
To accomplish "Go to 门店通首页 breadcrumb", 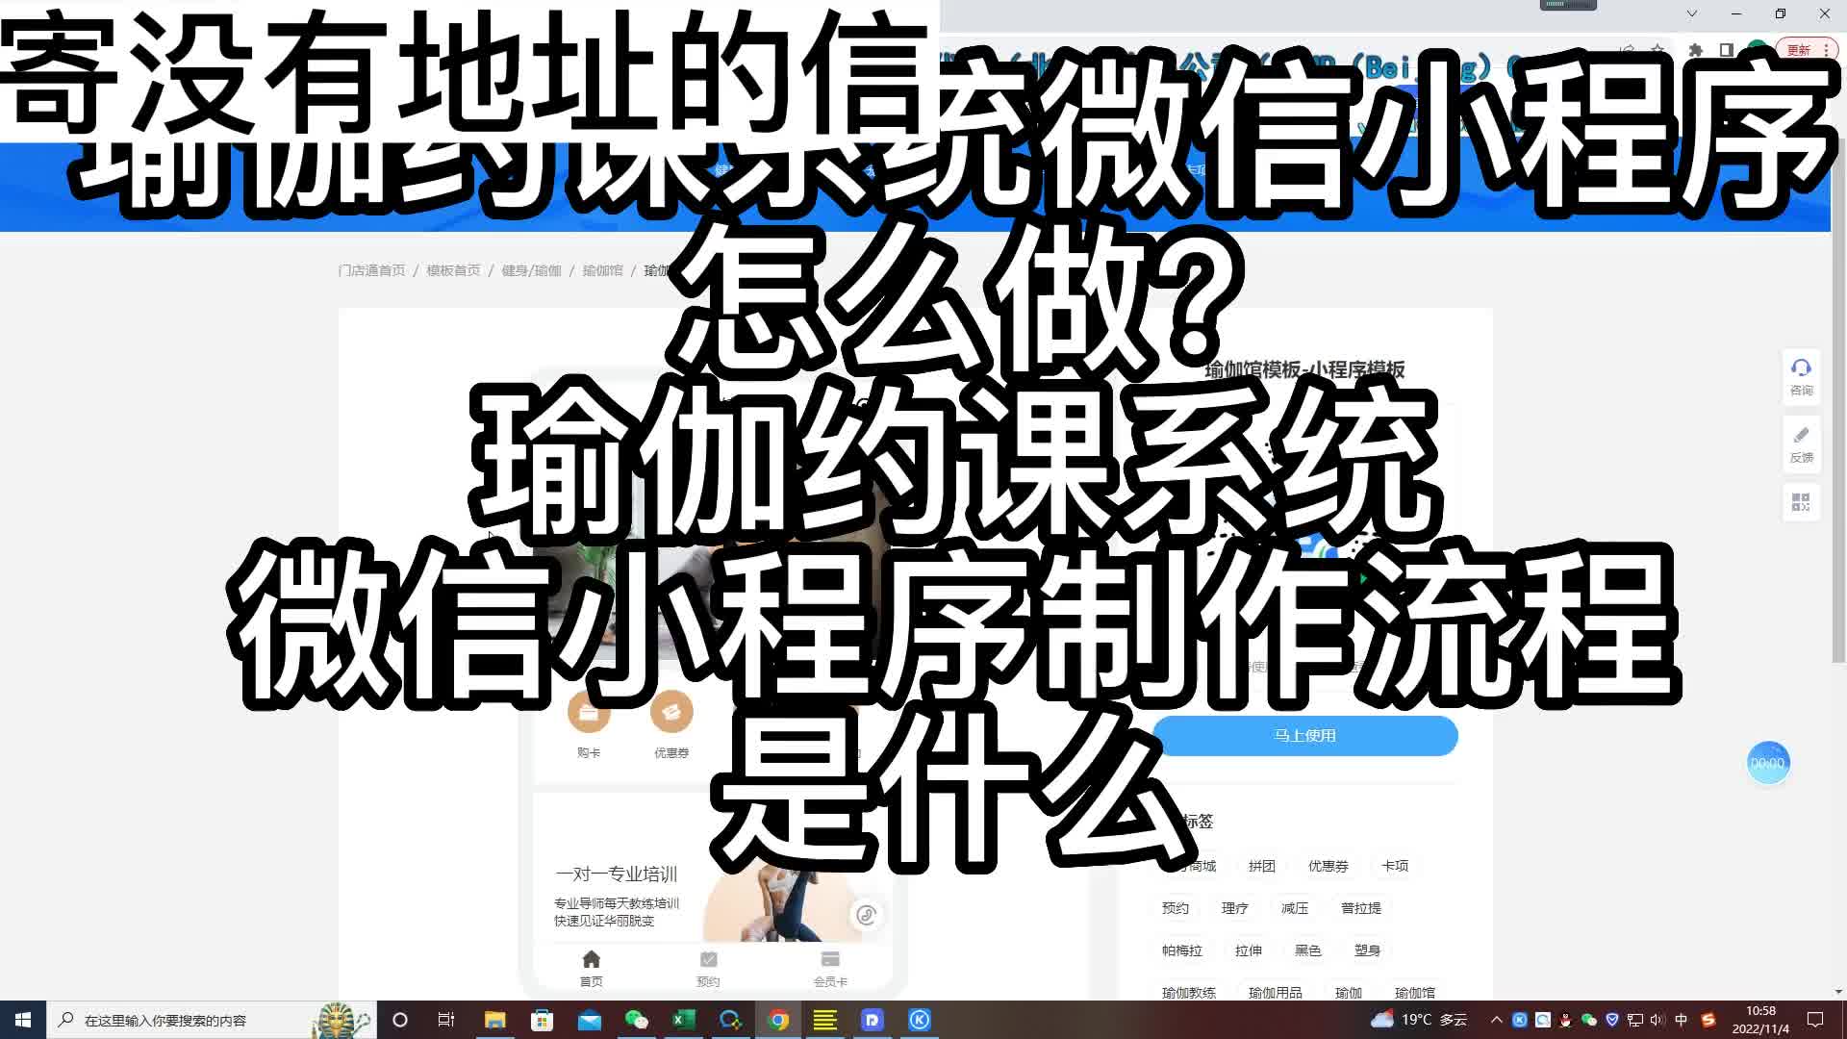I will tap(371, 270).
